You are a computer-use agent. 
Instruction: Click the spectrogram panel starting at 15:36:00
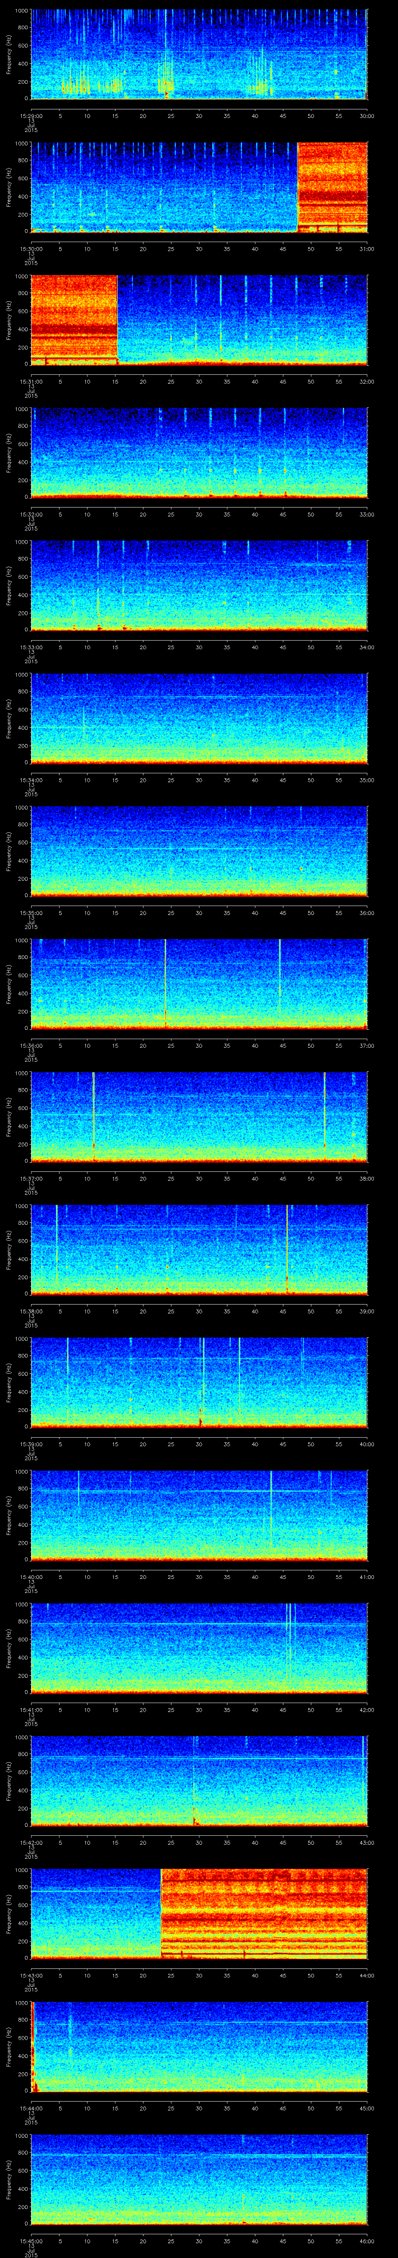point(199,983)
